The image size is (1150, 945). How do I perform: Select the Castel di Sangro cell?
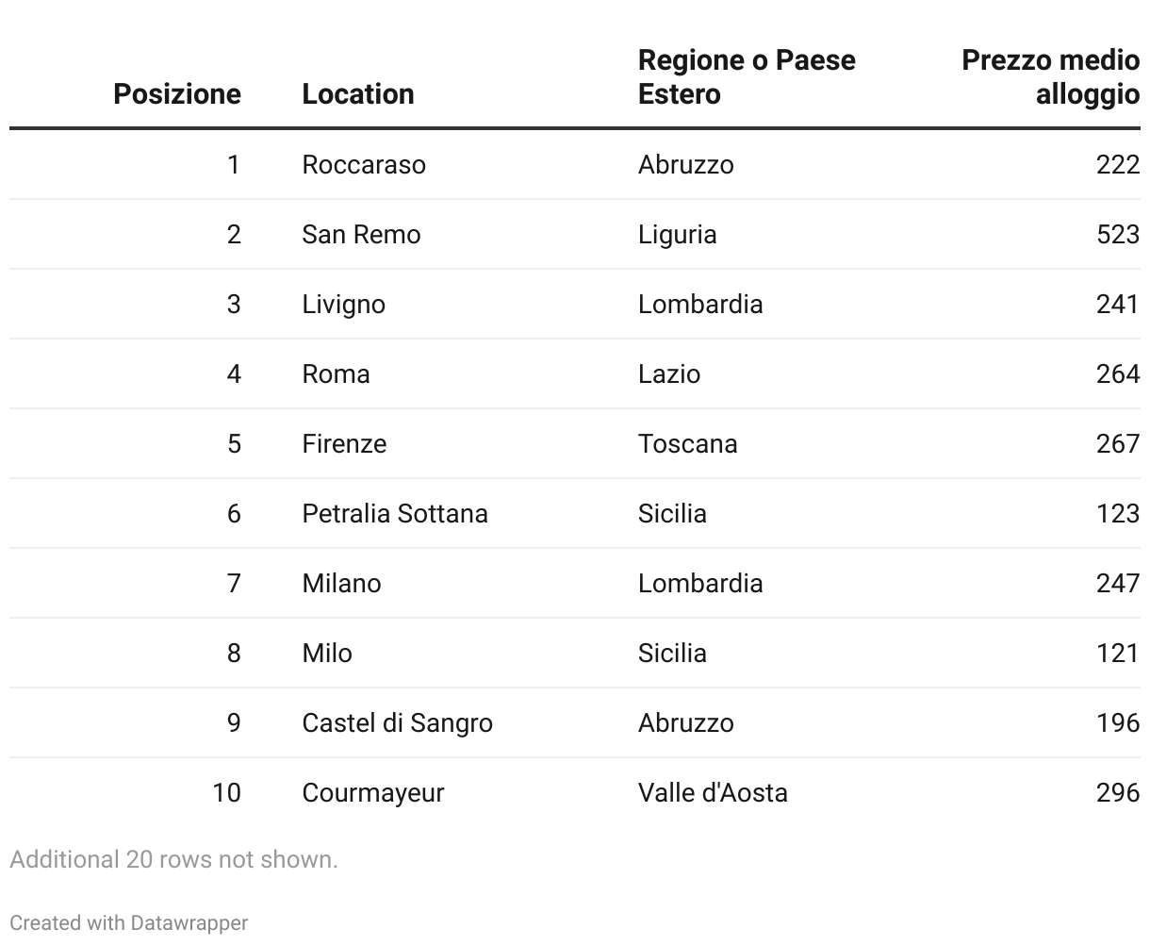pos(397,723)
